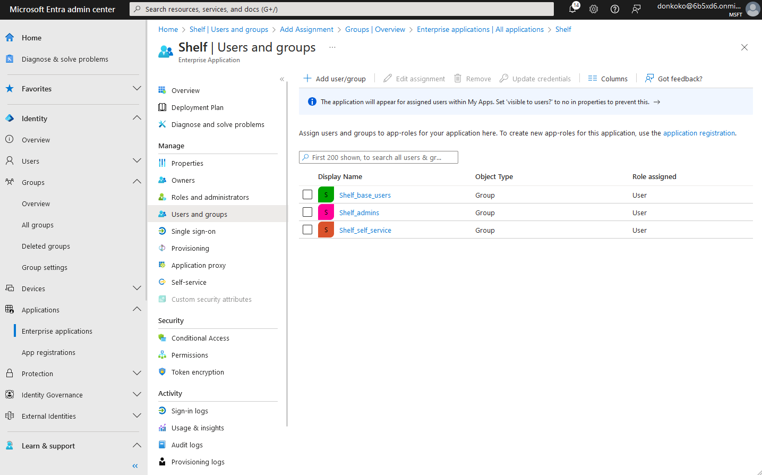This screenshot has height=475, width=762.
Task: Open the settings gear icon
Action: (594, 9)
